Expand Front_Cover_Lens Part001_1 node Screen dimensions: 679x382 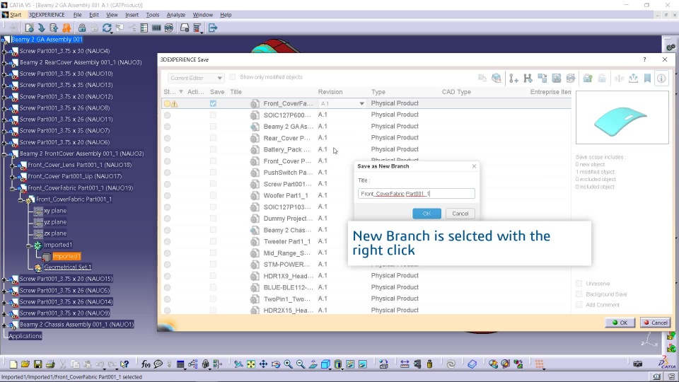coord(13,165)
